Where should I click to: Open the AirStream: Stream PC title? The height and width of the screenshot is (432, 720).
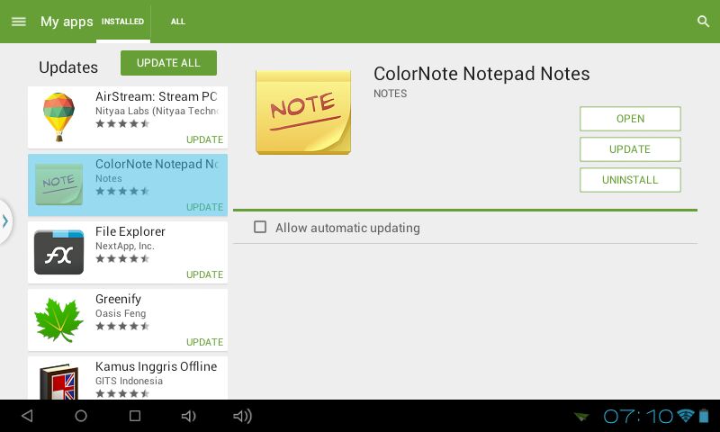(156, 96)
